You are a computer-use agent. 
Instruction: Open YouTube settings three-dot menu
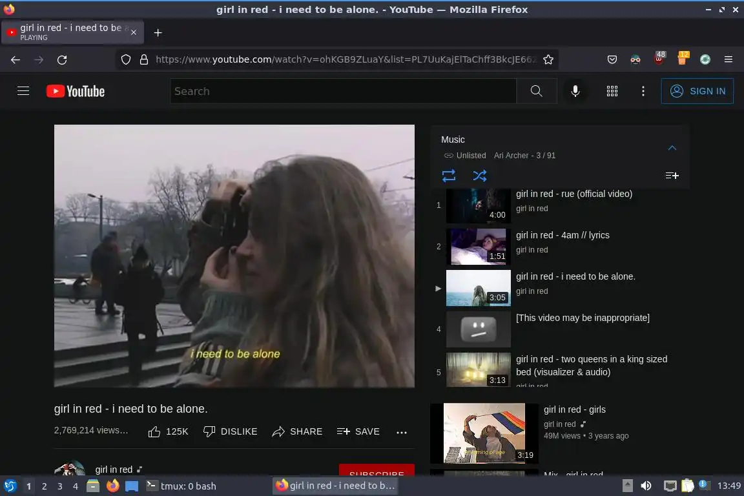[x=643, y=91]
